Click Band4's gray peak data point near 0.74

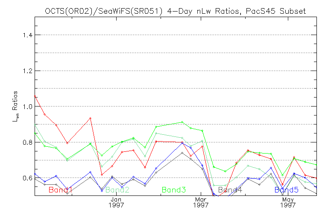point(182,153)
